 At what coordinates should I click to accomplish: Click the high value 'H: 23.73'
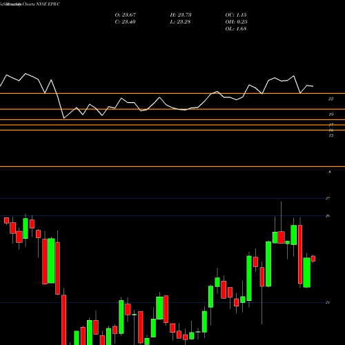181,15
